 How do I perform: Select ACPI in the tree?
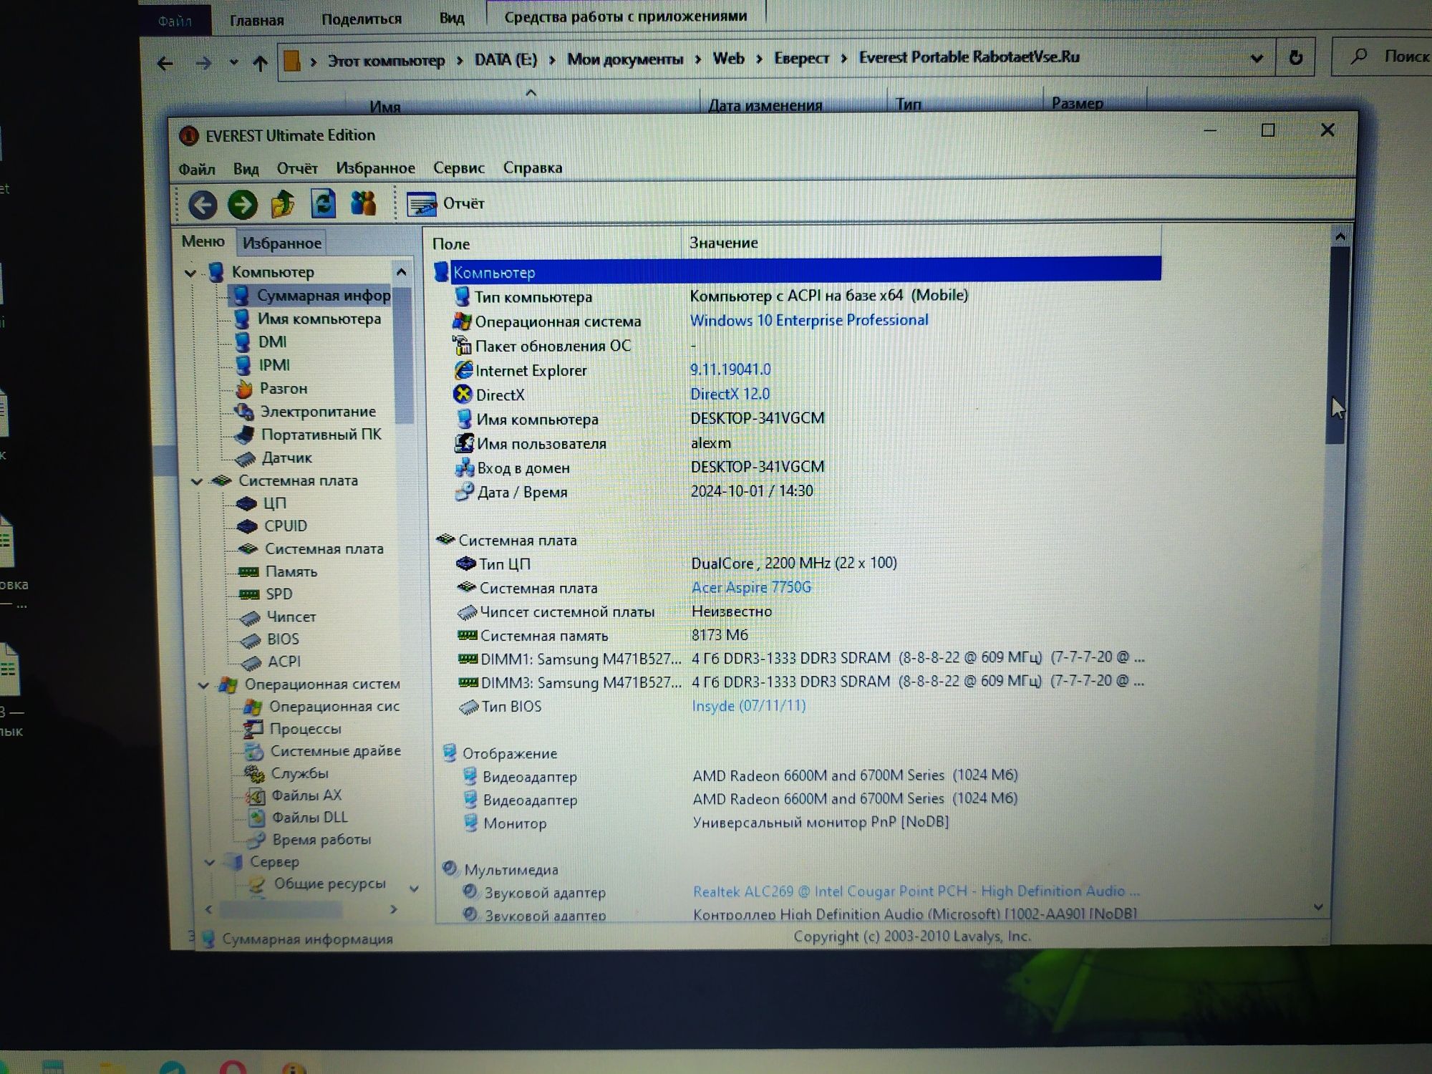284,662
